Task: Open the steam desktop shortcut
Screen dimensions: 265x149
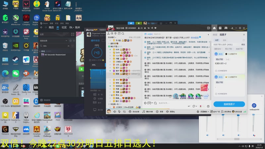Action: pyautogui.click(x=16, y=61)
